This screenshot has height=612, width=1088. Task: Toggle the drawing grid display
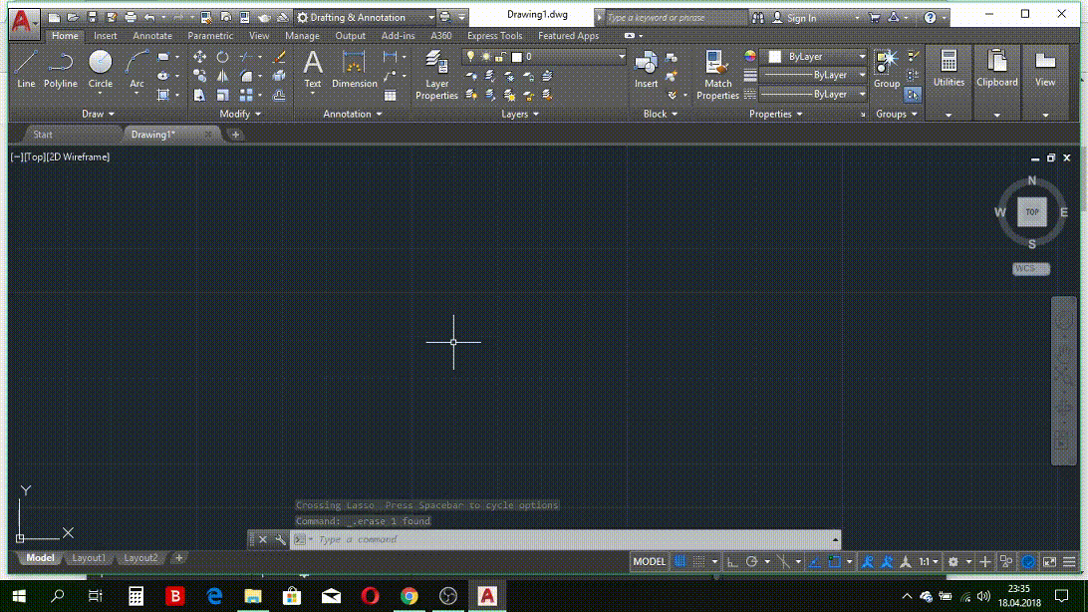tap(680, 561)
